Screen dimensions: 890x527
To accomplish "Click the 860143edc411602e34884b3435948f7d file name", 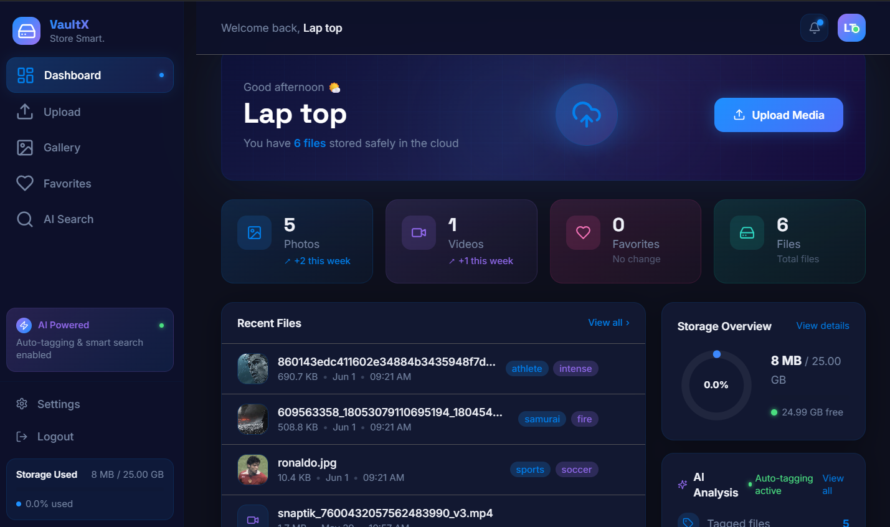I will pyautogui.click(x=387, y=362).
